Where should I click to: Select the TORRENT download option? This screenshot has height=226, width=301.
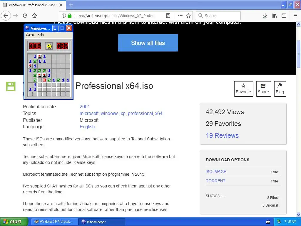[215, 181]
